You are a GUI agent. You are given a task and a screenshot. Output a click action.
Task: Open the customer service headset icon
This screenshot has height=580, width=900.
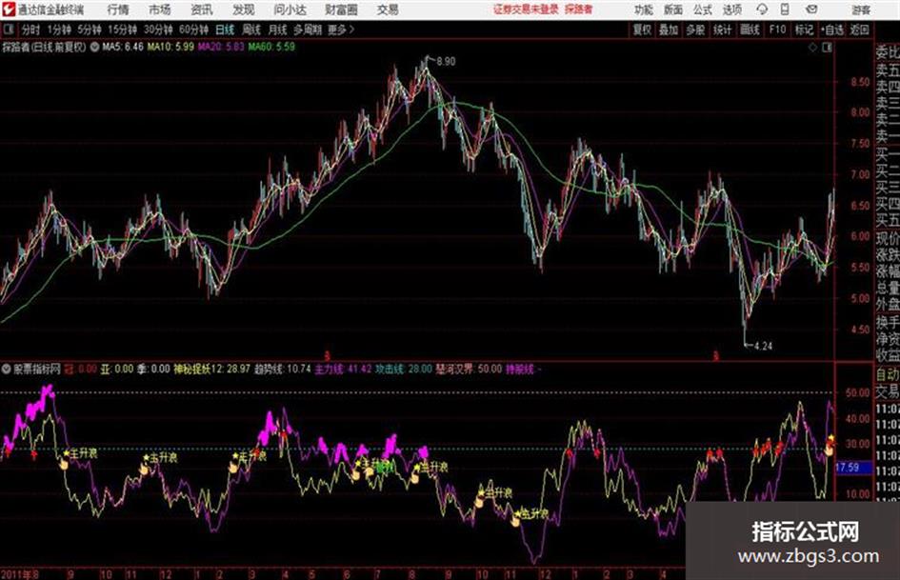(762, 10)
